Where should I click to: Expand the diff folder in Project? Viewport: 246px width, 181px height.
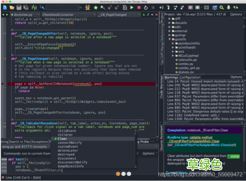pyautogui.click(x=169, y=19)
